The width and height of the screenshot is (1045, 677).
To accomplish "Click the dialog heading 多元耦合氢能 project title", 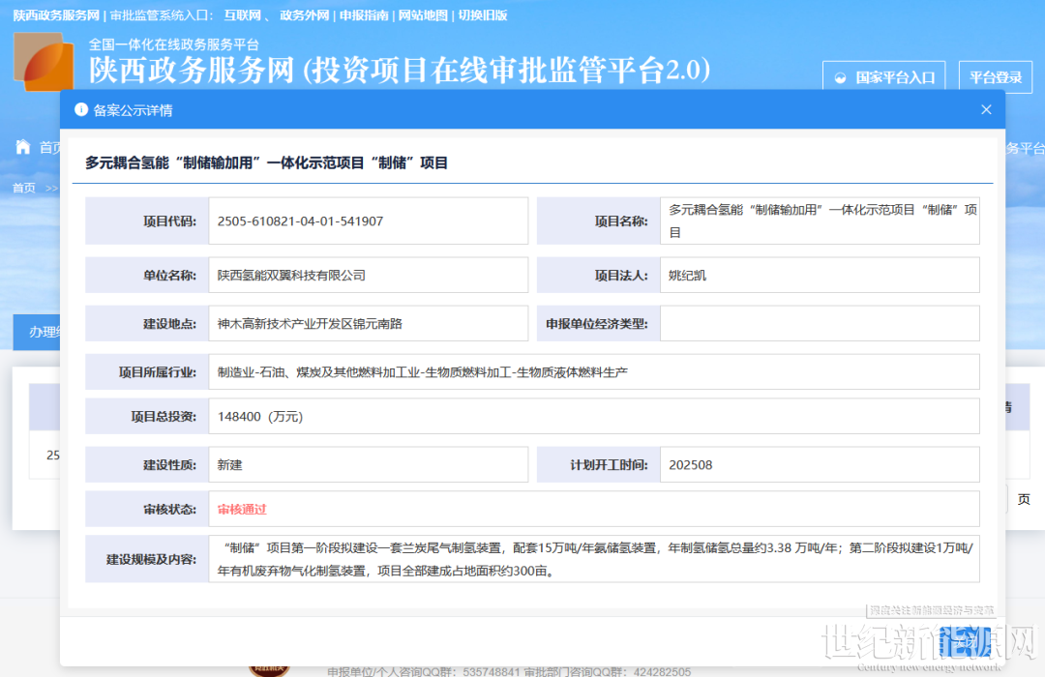I will [267, 162].
